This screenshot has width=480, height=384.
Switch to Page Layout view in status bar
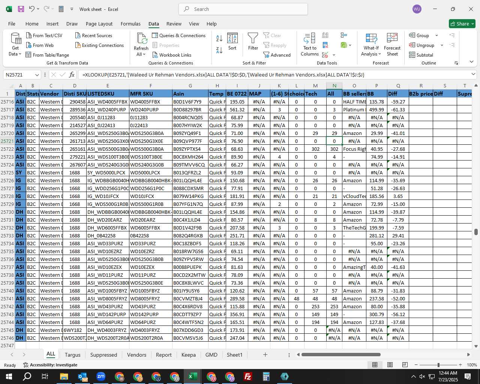tap(390, 365)
